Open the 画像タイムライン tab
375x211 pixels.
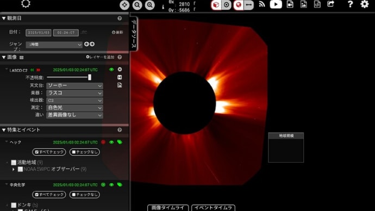[x=168, y=208]
